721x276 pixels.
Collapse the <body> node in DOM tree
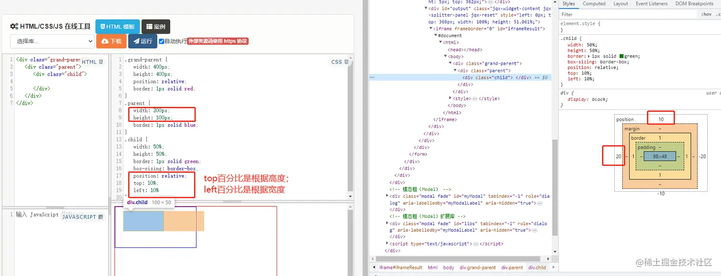[x=445, y=56]
